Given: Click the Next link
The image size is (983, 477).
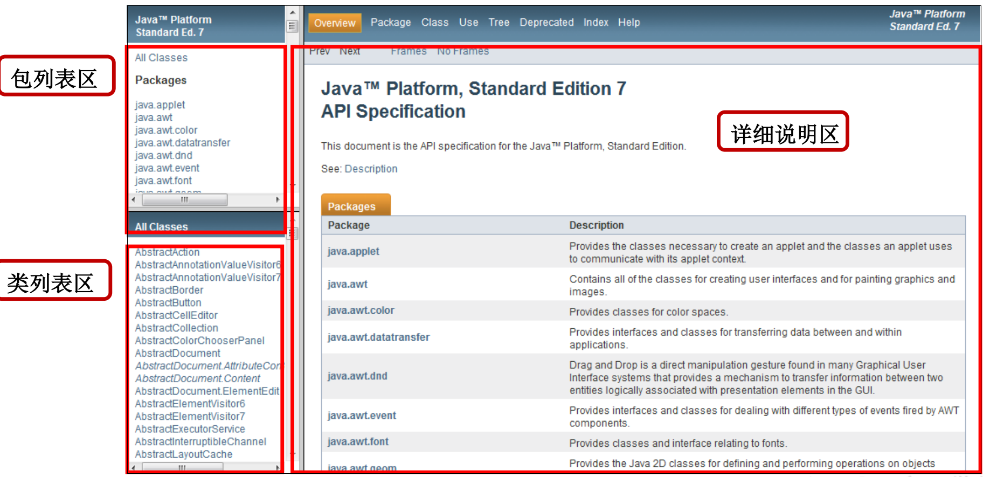Looking at the screenshot, I should [350, 51].
